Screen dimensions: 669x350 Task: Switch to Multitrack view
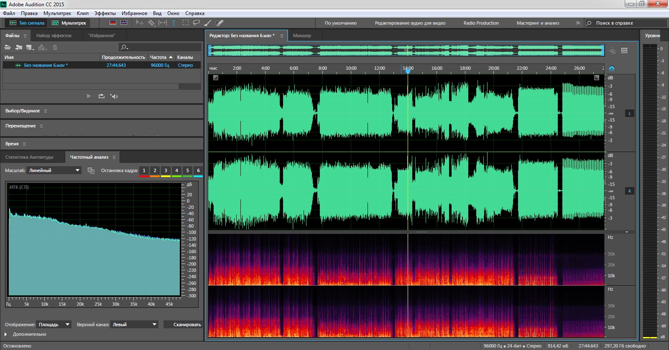tap(69, 23)
